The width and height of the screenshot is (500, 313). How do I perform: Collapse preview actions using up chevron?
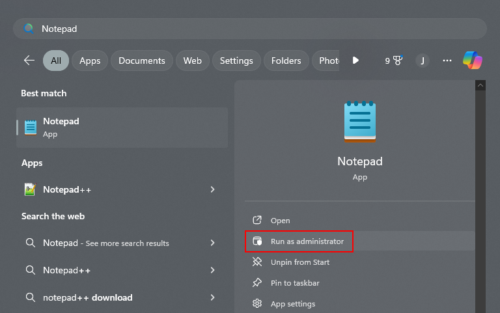480,85
